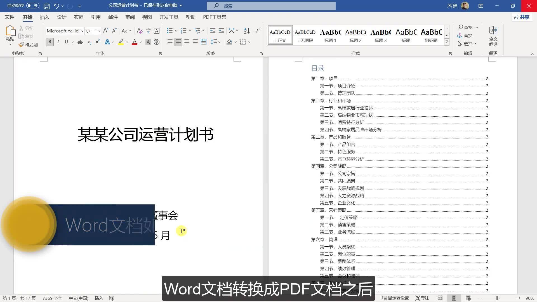Open the 引用 ribbon tab
This screenshot has width=537, height=302.
(x=96, y=17)
